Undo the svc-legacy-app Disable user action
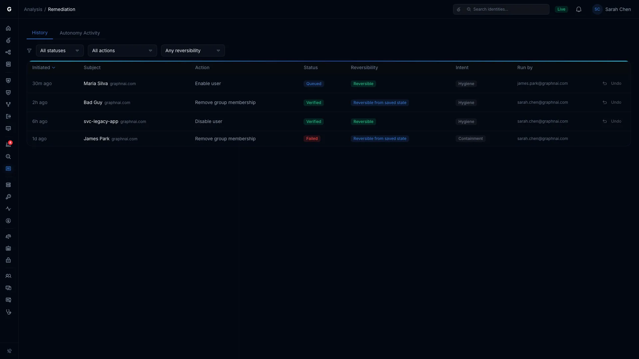This screenshot has width=639, height=359. pyautogui.click(x=612, y=121)
